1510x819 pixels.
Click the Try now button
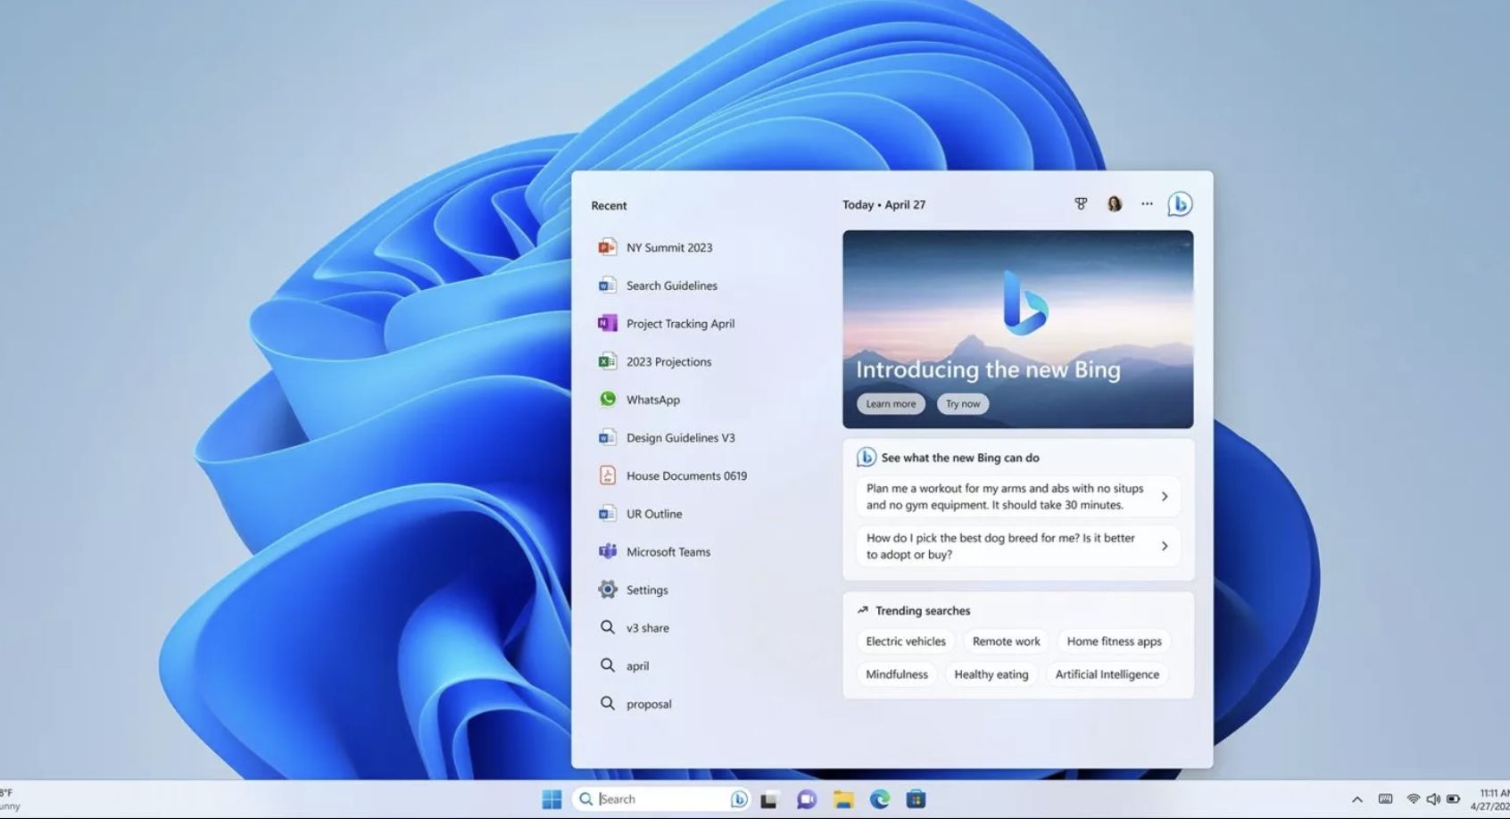click(963, 403)
